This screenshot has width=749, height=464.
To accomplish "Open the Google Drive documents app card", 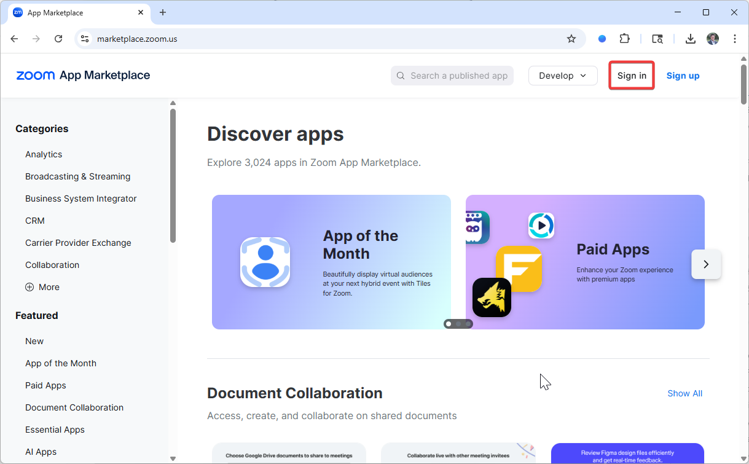I will 289,454.
